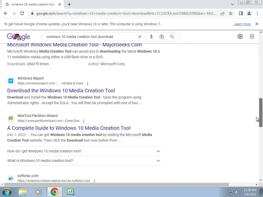Click the vertical scrollbar down arrow
The height and width of the screenshot is (197, 263).
coord(261,180)
